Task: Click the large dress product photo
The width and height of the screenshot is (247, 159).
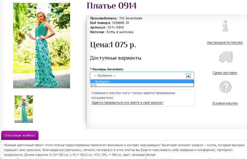Action: coord(42,46)
